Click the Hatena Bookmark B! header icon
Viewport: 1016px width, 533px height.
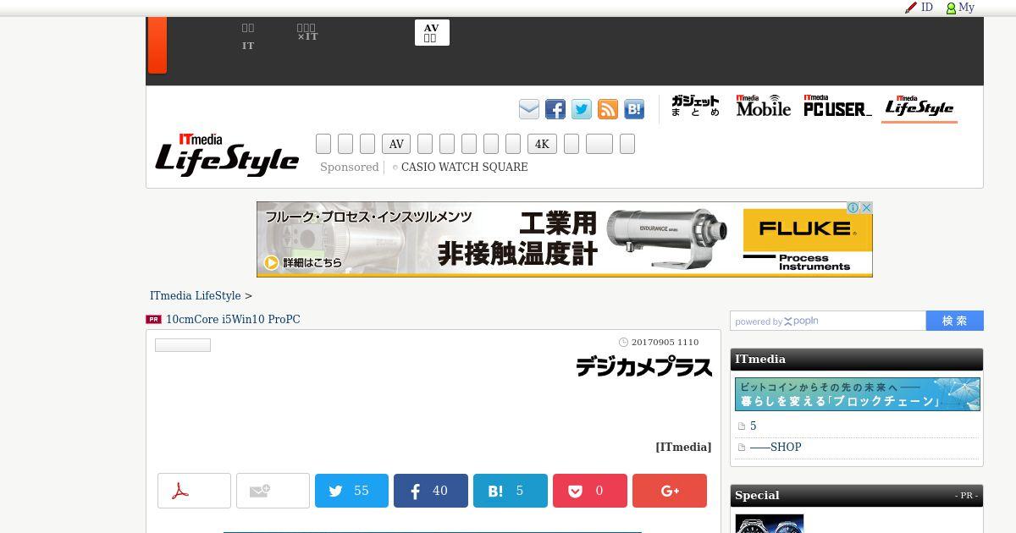pos(634,109)
